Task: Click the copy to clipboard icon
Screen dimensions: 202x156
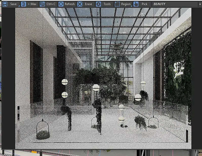Action: click(x=42, y=4)
